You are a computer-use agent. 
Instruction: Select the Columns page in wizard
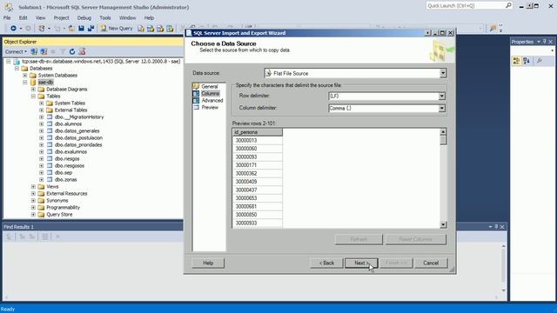point(210,93)
